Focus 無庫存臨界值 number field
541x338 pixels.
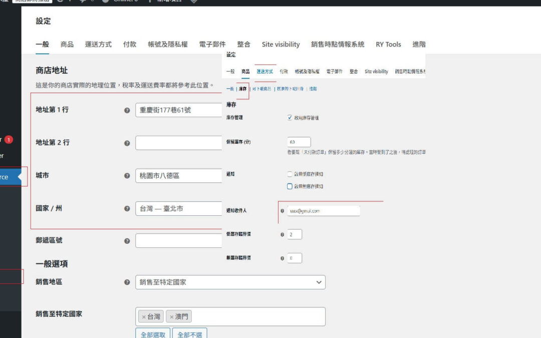tap(295, 258)
